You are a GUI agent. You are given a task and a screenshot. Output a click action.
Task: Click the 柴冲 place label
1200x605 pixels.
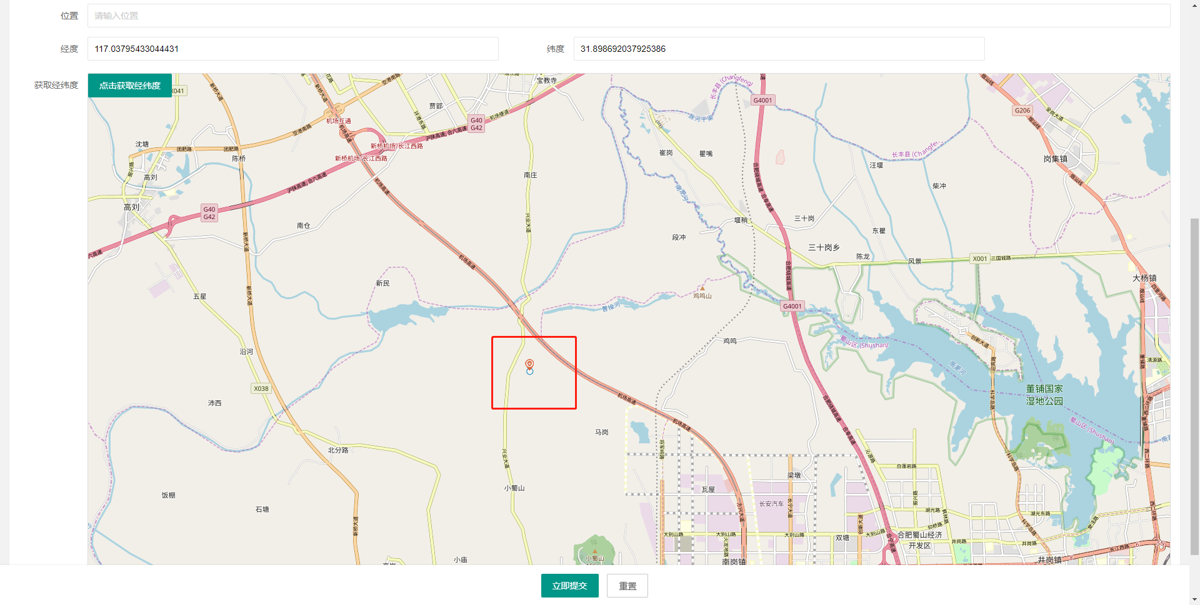[939, 186]
